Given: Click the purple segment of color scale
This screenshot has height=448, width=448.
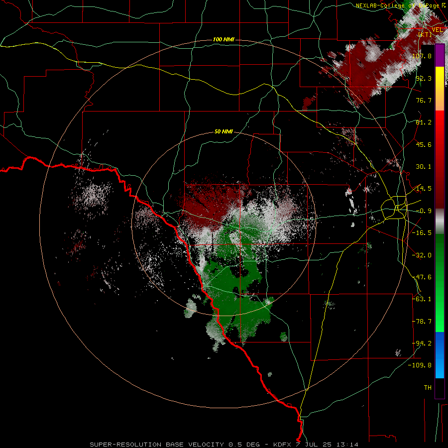Looking at the screenshot, I should tap(440, 56).
